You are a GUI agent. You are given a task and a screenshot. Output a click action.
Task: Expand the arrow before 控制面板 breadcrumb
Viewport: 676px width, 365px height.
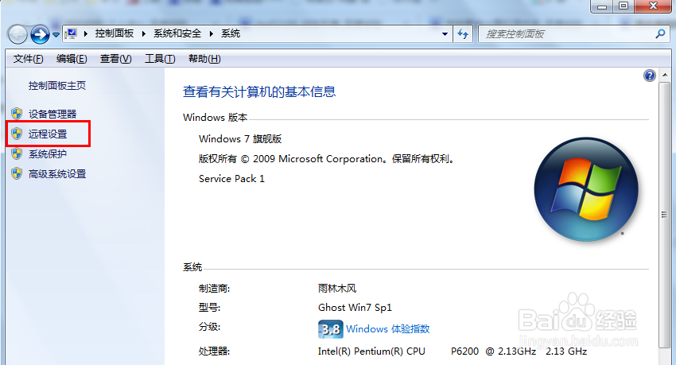(x=86, y=33)
